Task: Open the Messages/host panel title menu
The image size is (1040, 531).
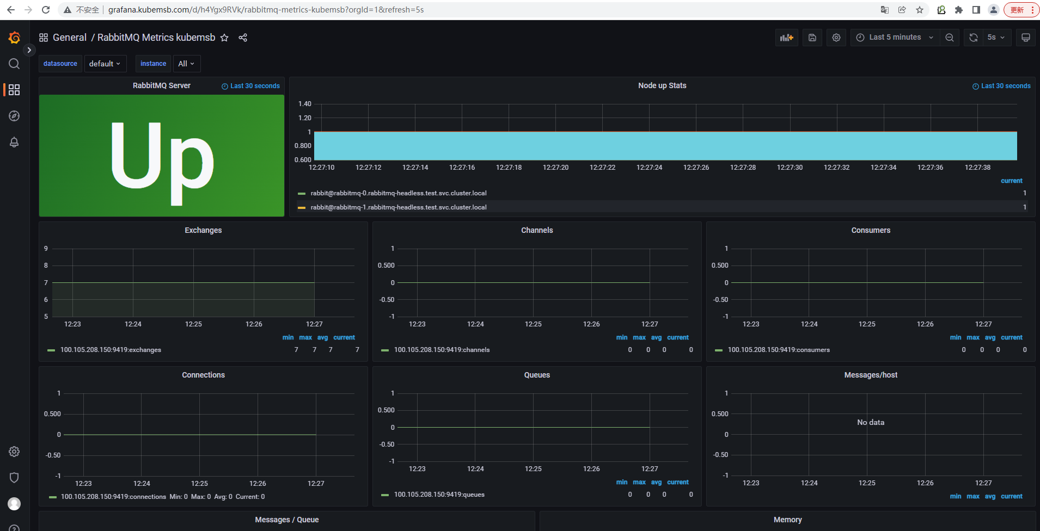Action: coord(871,375)
